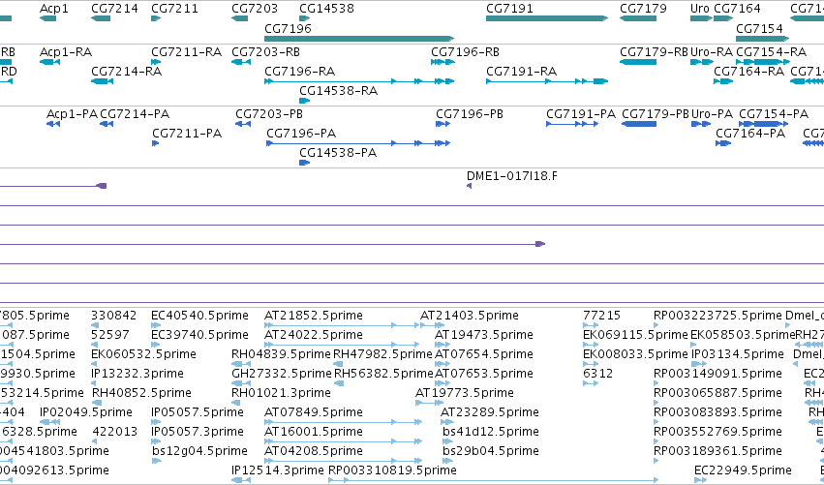Click the AT19773.5prime EST label
Viewport: 824px width, 485px height.
(x=465, y=392)
